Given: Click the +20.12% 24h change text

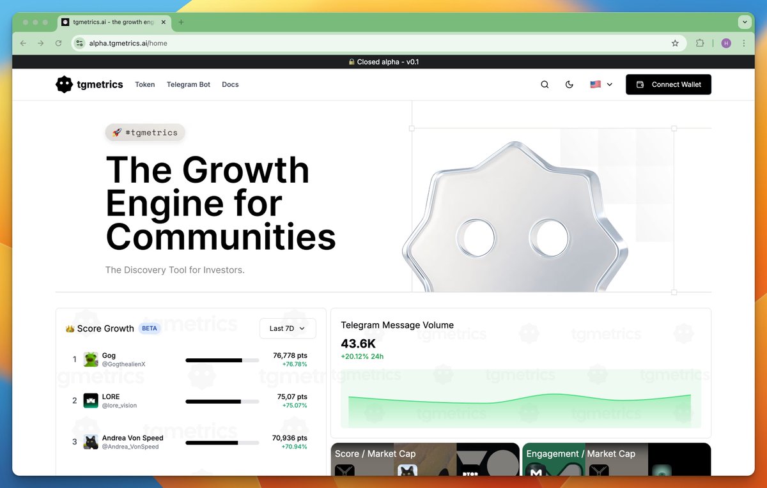Looking at the screenshot, I should coord(362,356).
